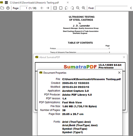This screenshot has width=133, height=136.
Task: Zoom out with magnifier minus
Action: [x=78, y=8]
